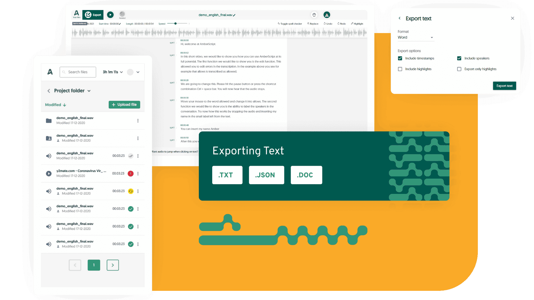
Task: Open options menu for shared folder row
Action: tap(138, 138)
